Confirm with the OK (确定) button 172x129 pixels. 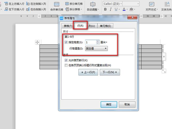click(x=109, y=104)
